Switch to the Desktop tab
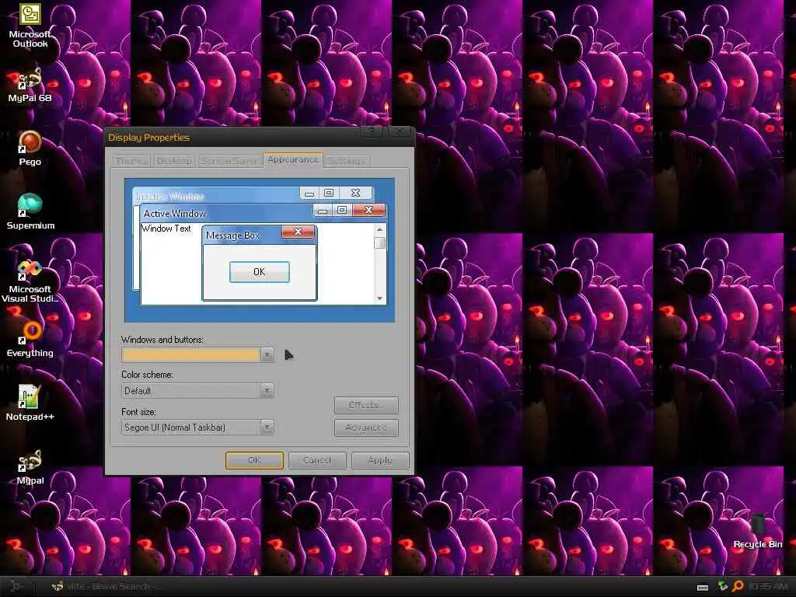 [174, 160]
